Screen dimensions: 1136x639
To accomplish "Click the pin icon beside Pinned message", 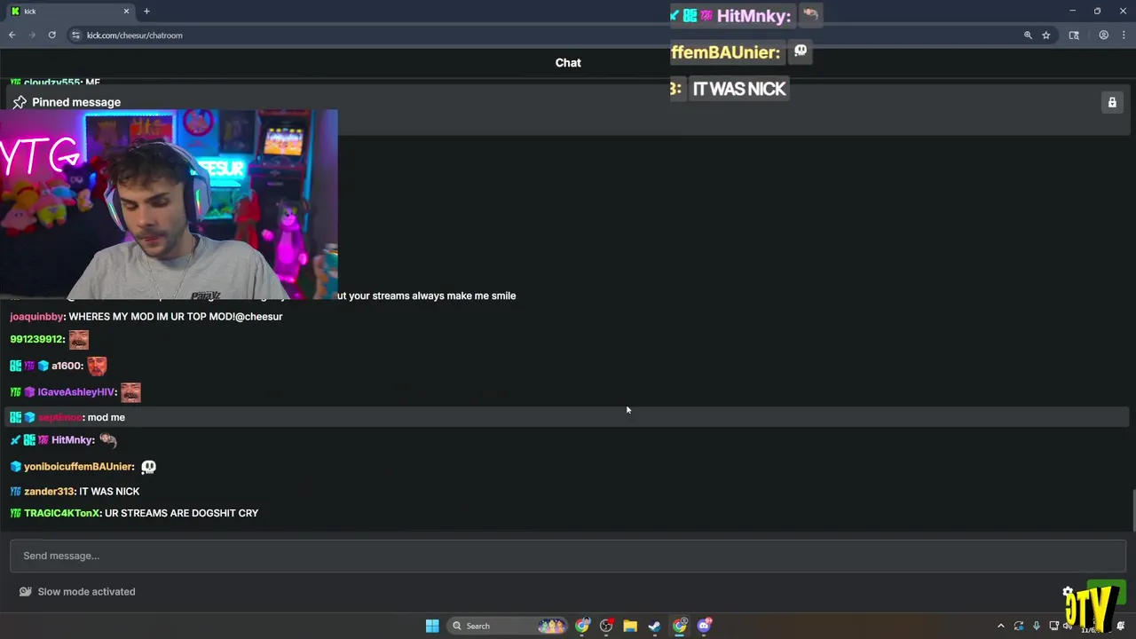I will click(x=20, y=102).
